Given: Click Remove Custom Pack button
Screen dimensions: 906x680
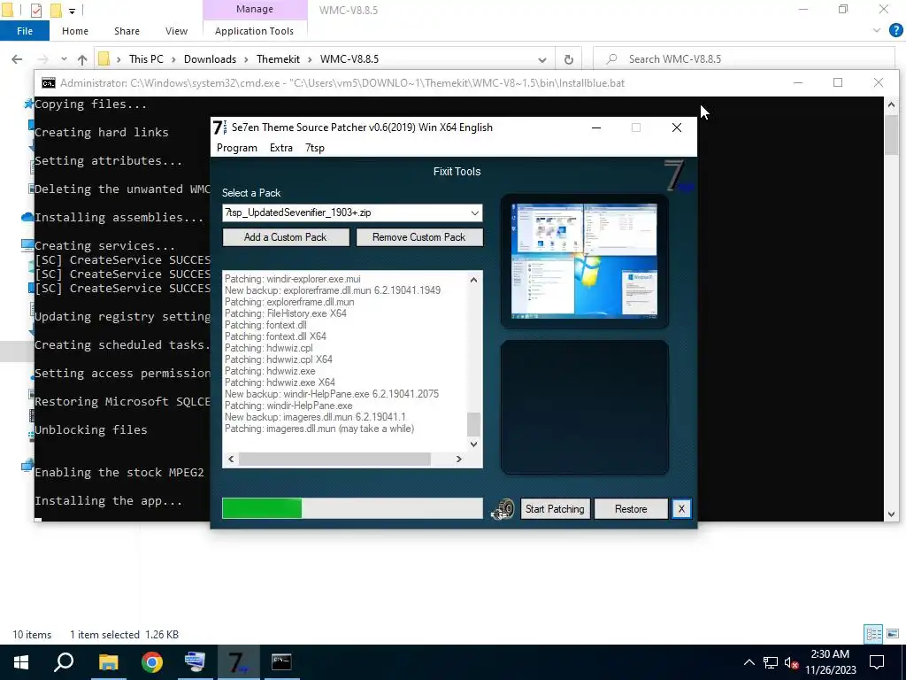Looking at the screenshot, I should 418,237.
